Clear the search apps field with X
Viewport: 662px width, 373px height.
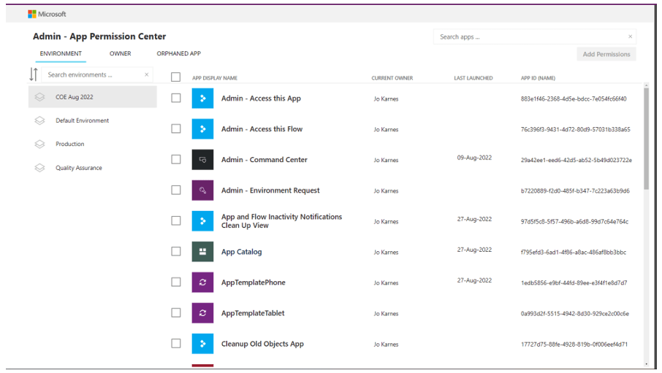coord(630,36)
